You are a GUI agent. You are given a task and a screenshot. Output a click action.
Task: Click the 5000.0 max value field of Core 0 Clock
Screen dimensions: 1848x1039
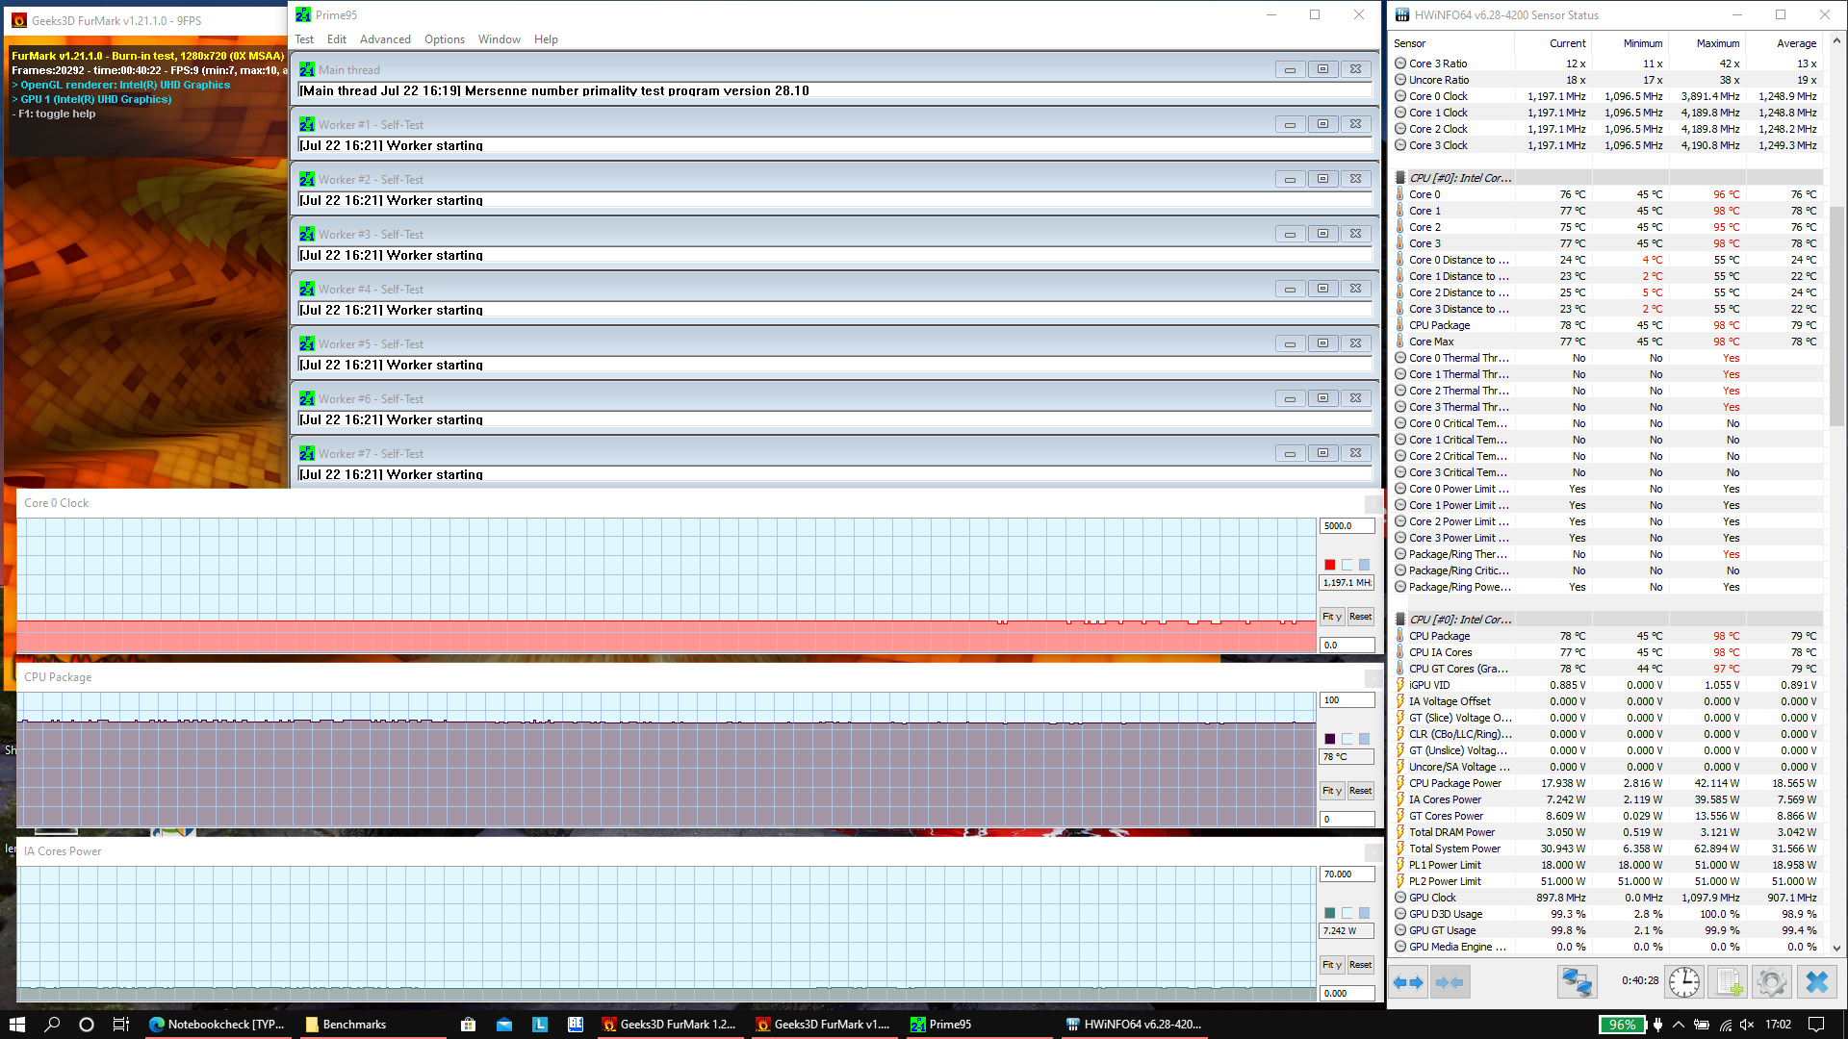1346,526
